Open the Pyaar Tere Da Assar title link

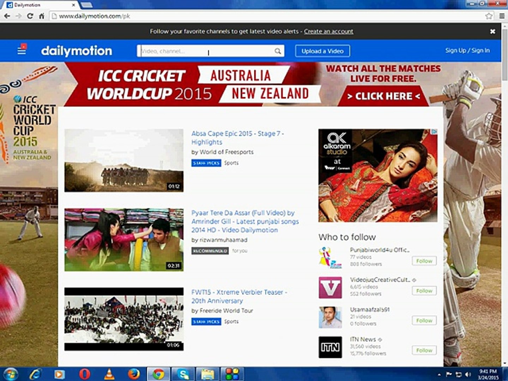pyautogui.click(x=245, y=221)
